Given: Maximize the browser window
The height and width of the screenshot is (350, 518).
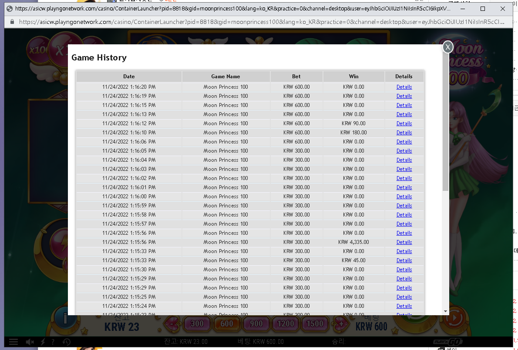Looking at the screenshot, I should 483,9.
